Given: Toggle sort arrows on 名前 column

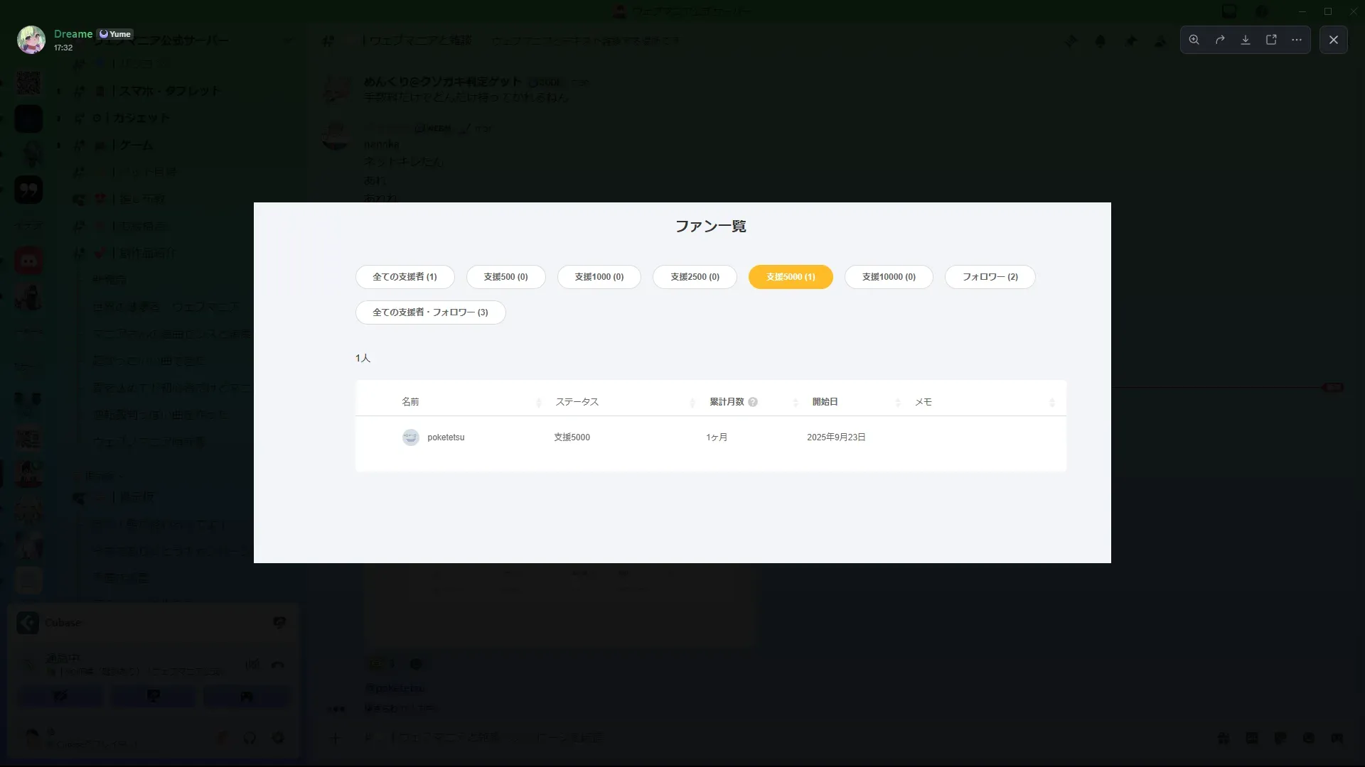Looking at the screenshot, I should (538, 403).
